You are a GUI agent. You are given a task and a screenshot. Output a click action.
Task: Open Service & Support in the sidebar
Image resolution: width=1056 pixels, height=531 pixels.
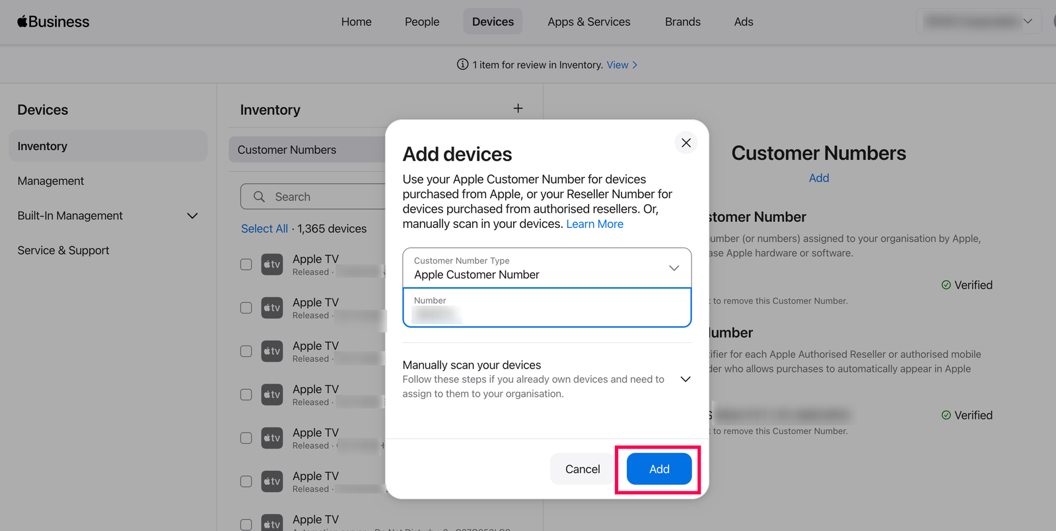[63, 250]
